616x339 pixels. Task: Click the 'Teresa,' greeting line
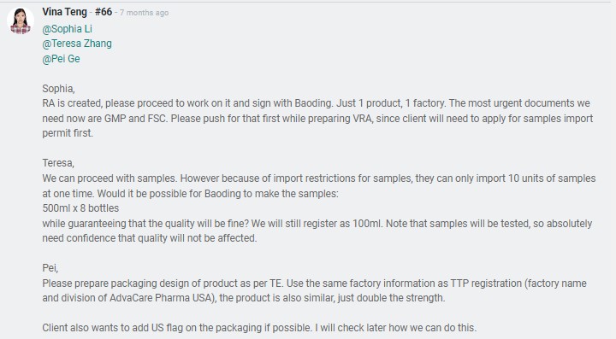(58, 163)
